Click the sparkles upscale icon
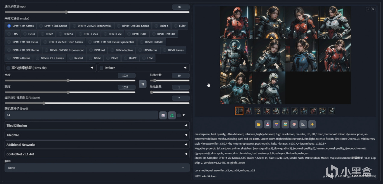Image resolution: width=383 pixels, height=184 pixels. [312, 124]
